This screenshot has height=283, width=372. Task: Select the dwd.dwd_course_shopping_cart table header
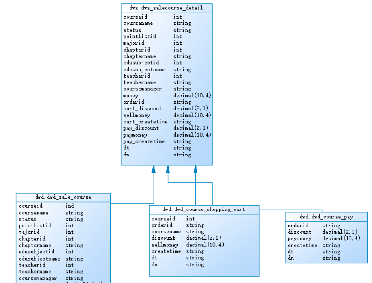pyautogui.click(x=204, y=210)
